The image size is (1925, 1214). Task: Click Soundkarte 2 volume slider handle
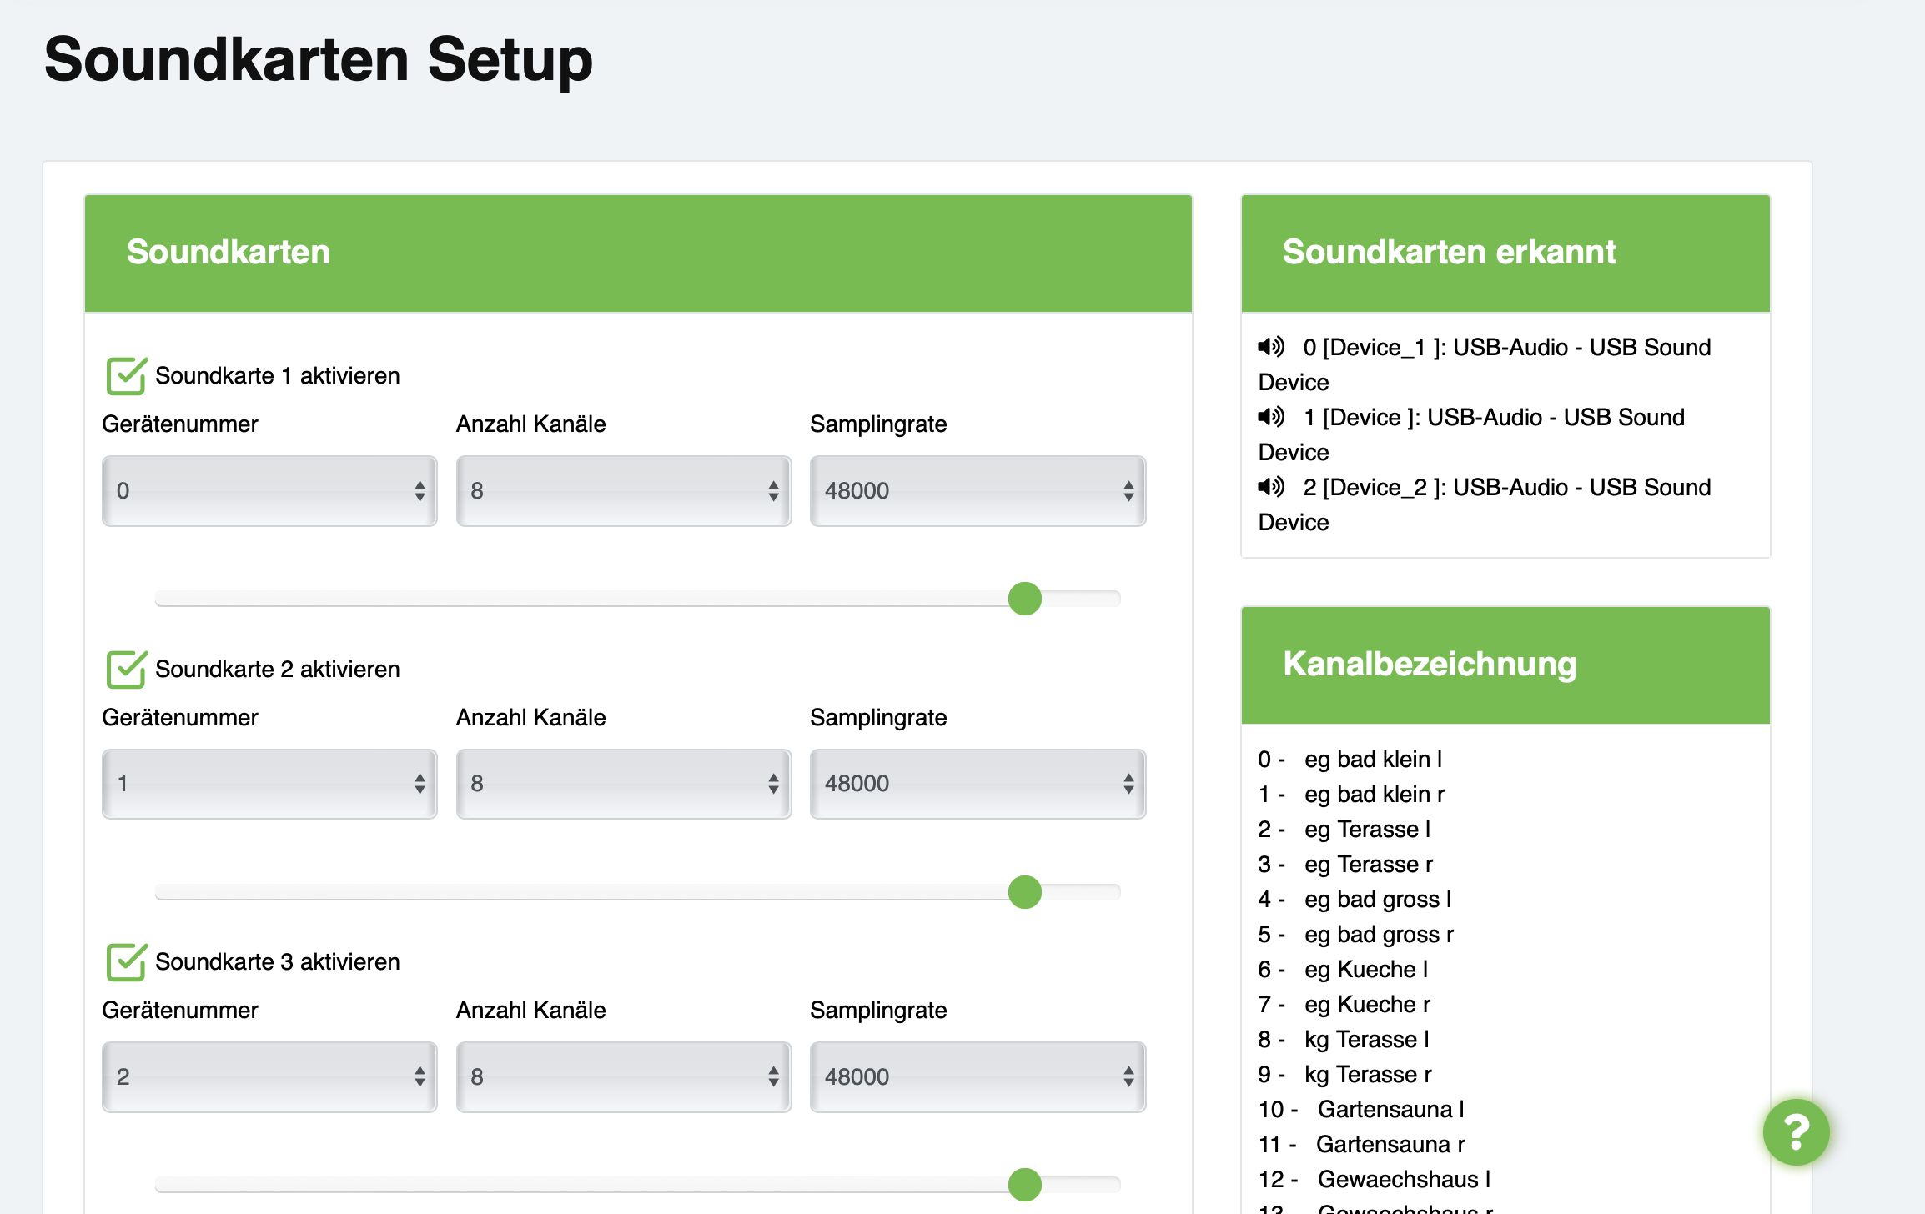(1024, 892)
